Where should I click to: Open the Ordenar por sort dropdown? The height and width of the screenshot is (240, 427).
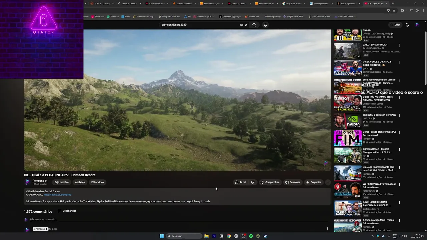click(67, 211)
